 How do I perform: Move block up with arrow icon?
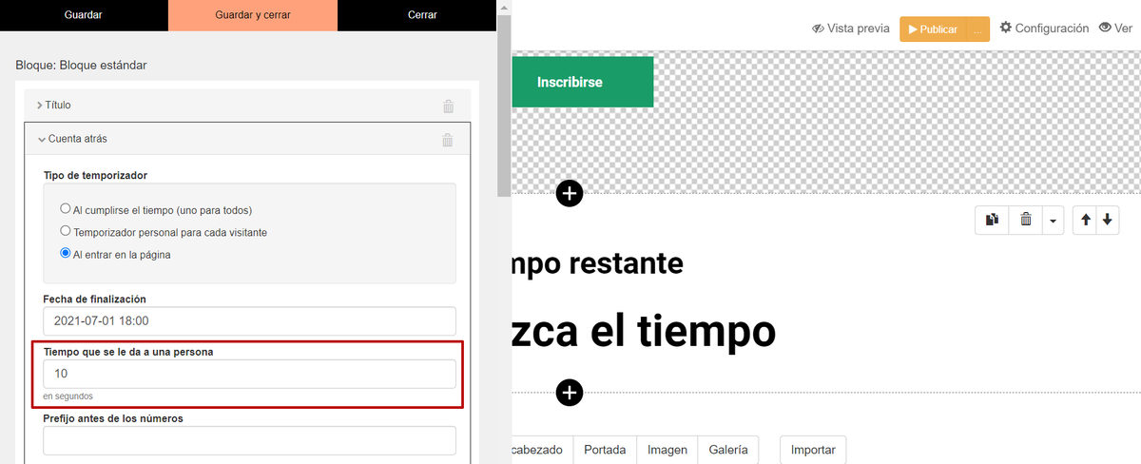click(x=1085, y=220)
